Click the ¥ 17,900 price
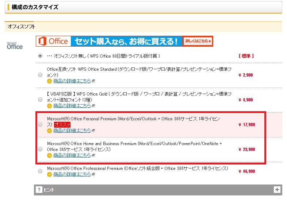 coord(247,125)
